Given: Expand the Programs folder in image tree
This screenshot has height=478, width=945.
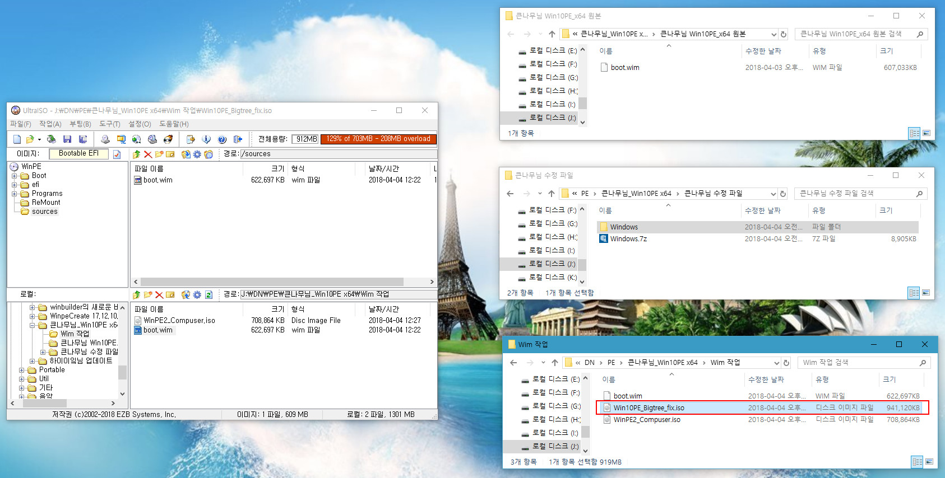Looking at the screenshot, I should click(x=15, y=194).
